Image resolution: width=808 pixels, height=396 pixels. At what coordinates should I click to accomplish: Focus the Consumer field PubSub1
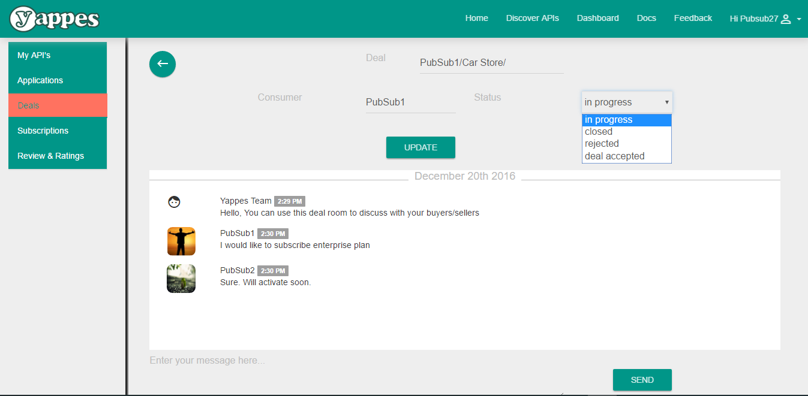[x=411, y=102]
